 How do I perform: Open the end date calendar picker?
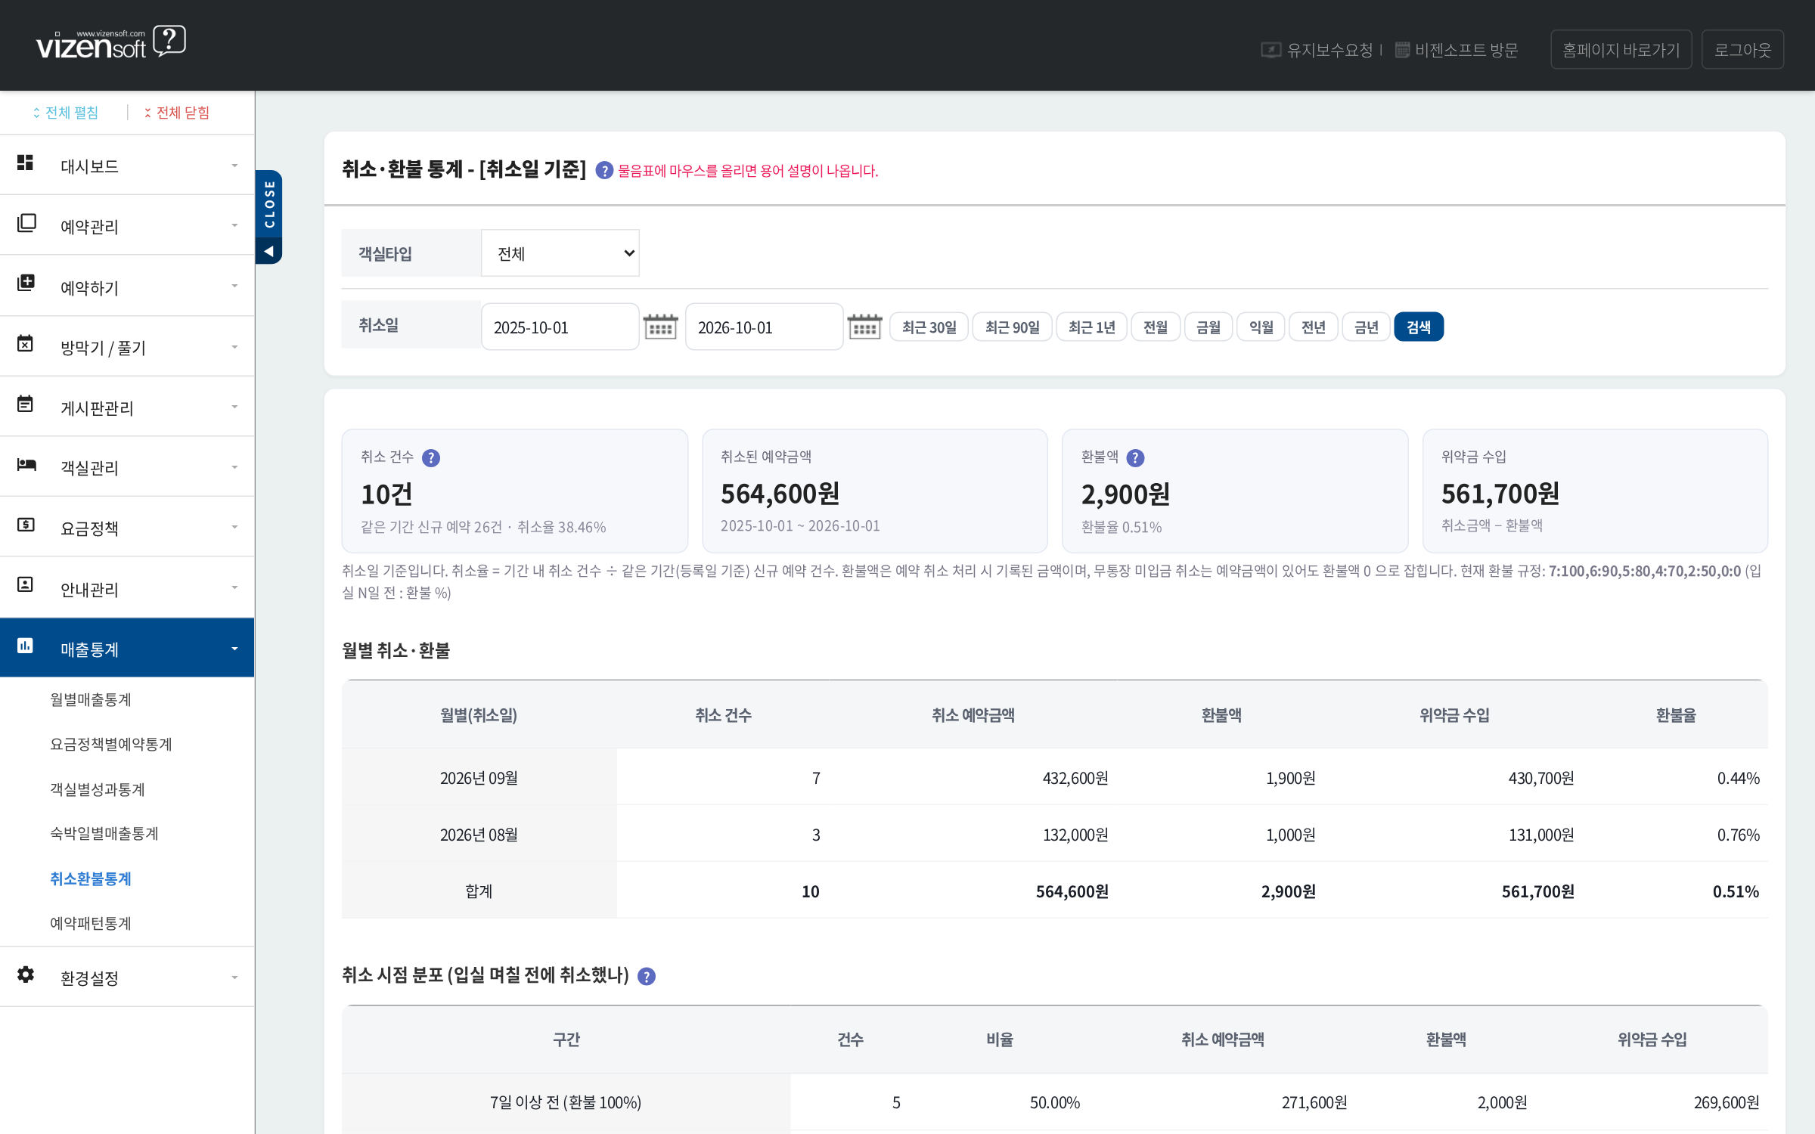(864, 327)
